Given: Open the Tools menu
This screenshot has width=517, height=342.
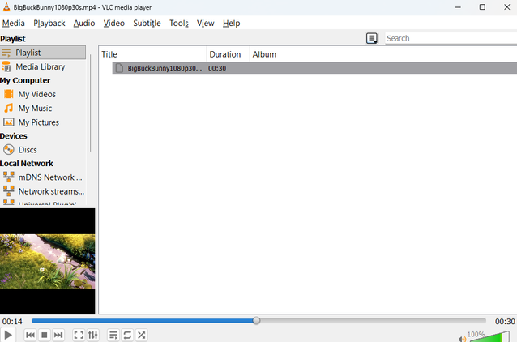Looking at the screenshot, I should click(x=179, y=23).
